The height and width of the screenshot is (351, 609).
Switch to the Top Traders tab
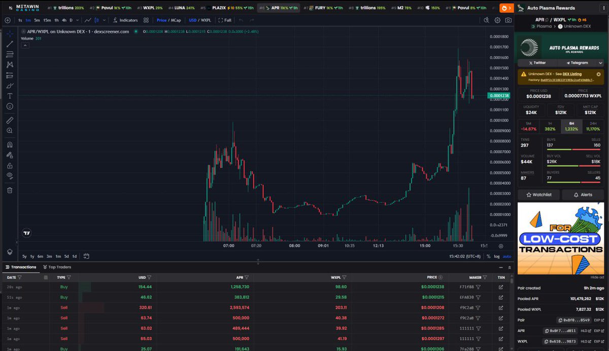57,267
